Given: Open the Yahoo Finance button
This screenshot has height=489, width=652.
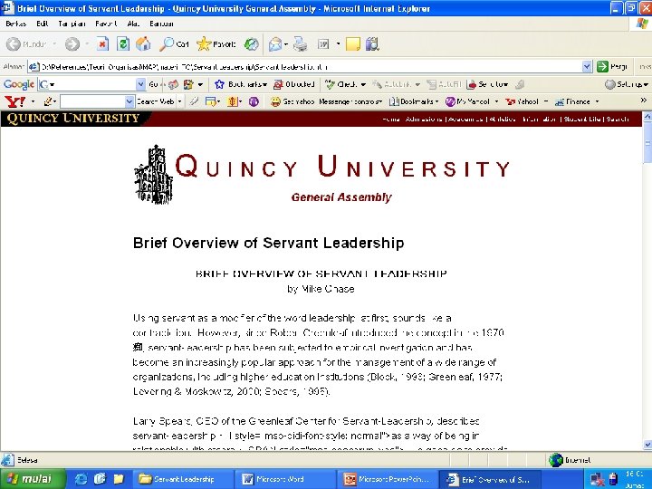Looking at the screenshot, I should click(x=572, y=101).
